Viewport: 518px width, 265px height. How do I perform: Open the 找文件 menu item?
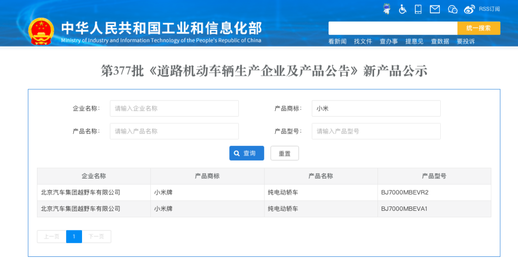tap(363, 42)
